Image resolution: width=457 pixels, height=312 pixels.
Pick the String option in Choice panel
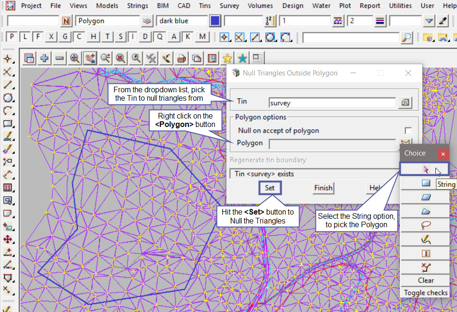[424, 170]
